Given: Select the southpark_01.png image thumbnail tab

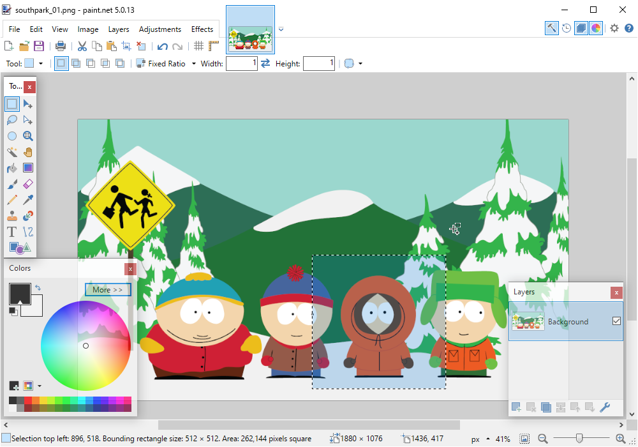Looking at the screenshot, I should coord(250,30).
